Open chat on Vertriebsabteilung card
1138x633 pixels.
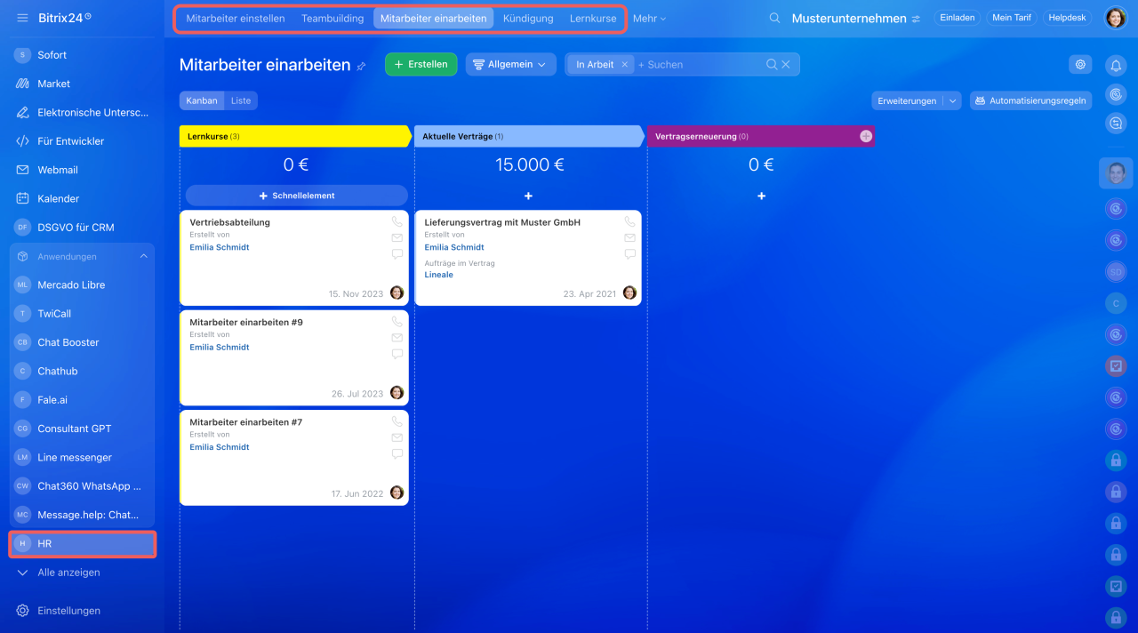point(397,253)
